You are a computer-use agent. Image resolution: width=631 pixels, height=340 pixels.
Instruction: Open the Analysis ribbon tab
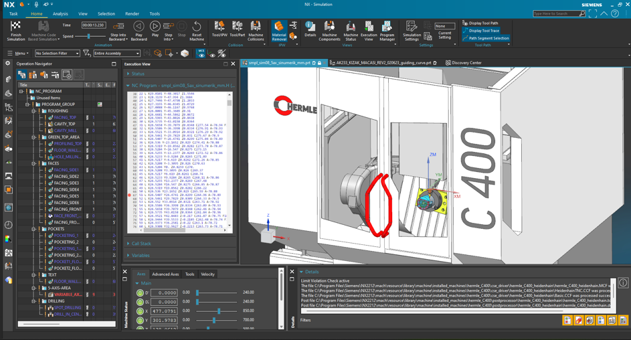(x=60, y=13)
